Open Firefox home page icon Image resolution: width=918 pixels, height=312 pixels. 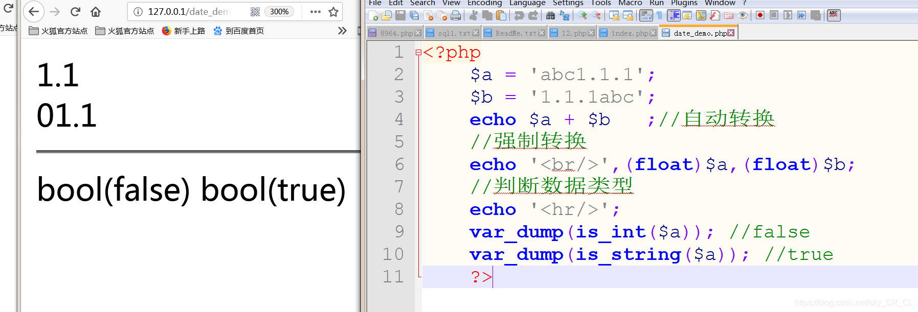(x=96, y=12)
